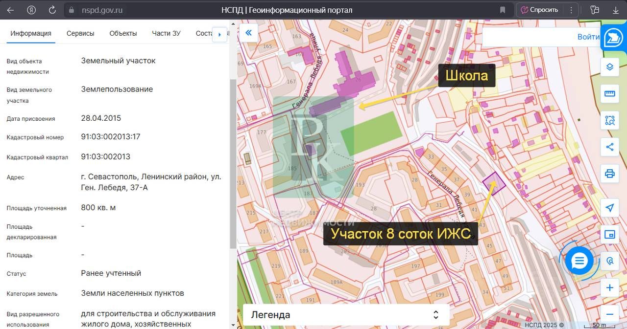Open the pin search on map tool
This screenshot has height=329, width=627.
[x=609, y=261]
